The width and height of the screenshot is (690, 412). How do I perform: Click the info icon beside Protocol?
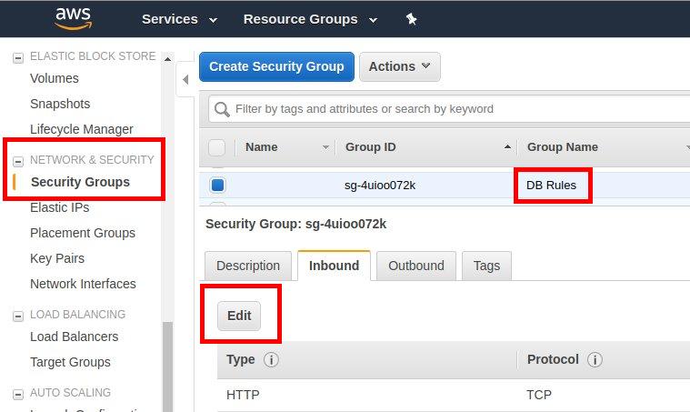pyautogui.click(x=595, y=360)
